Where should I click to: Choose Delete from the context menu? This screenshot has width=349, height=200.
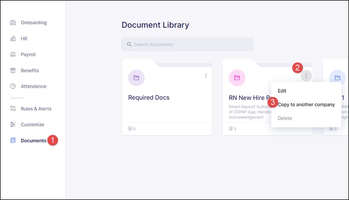pos(285,118)
